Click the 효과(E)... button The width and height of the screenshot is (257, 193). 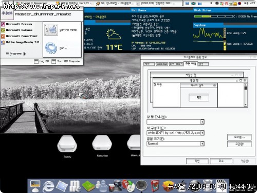tap(240, 137)
